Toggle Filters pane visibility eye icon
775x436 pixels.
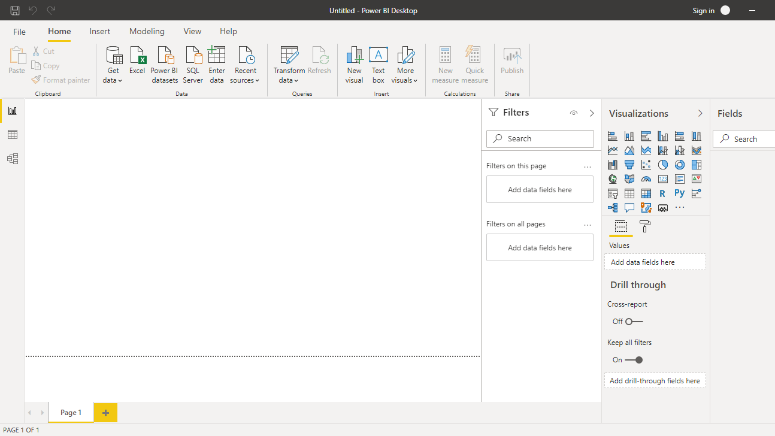pyautogui.click(x=574, y=113)
